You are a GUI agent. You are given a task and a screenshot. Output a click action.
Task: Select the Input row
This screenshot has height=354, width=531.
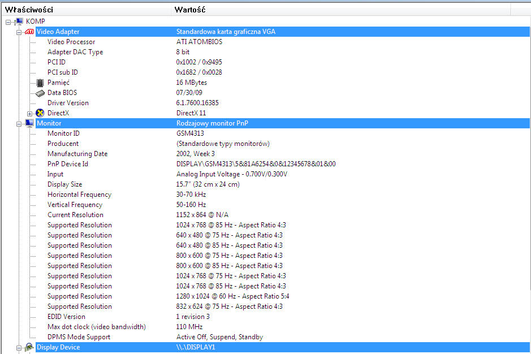(x=55, y=174)
